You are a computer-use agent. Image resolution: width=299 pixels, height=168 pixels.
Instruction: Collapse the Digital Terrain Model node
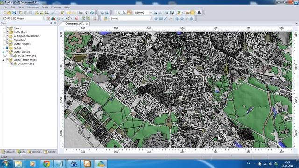click(3, 60)
